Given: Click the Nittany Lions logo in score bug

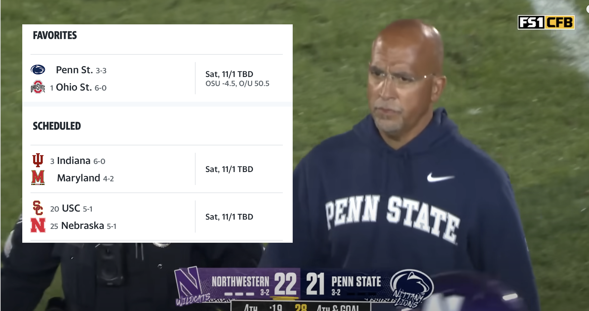Looking at the screenshot, I should 412,287.
